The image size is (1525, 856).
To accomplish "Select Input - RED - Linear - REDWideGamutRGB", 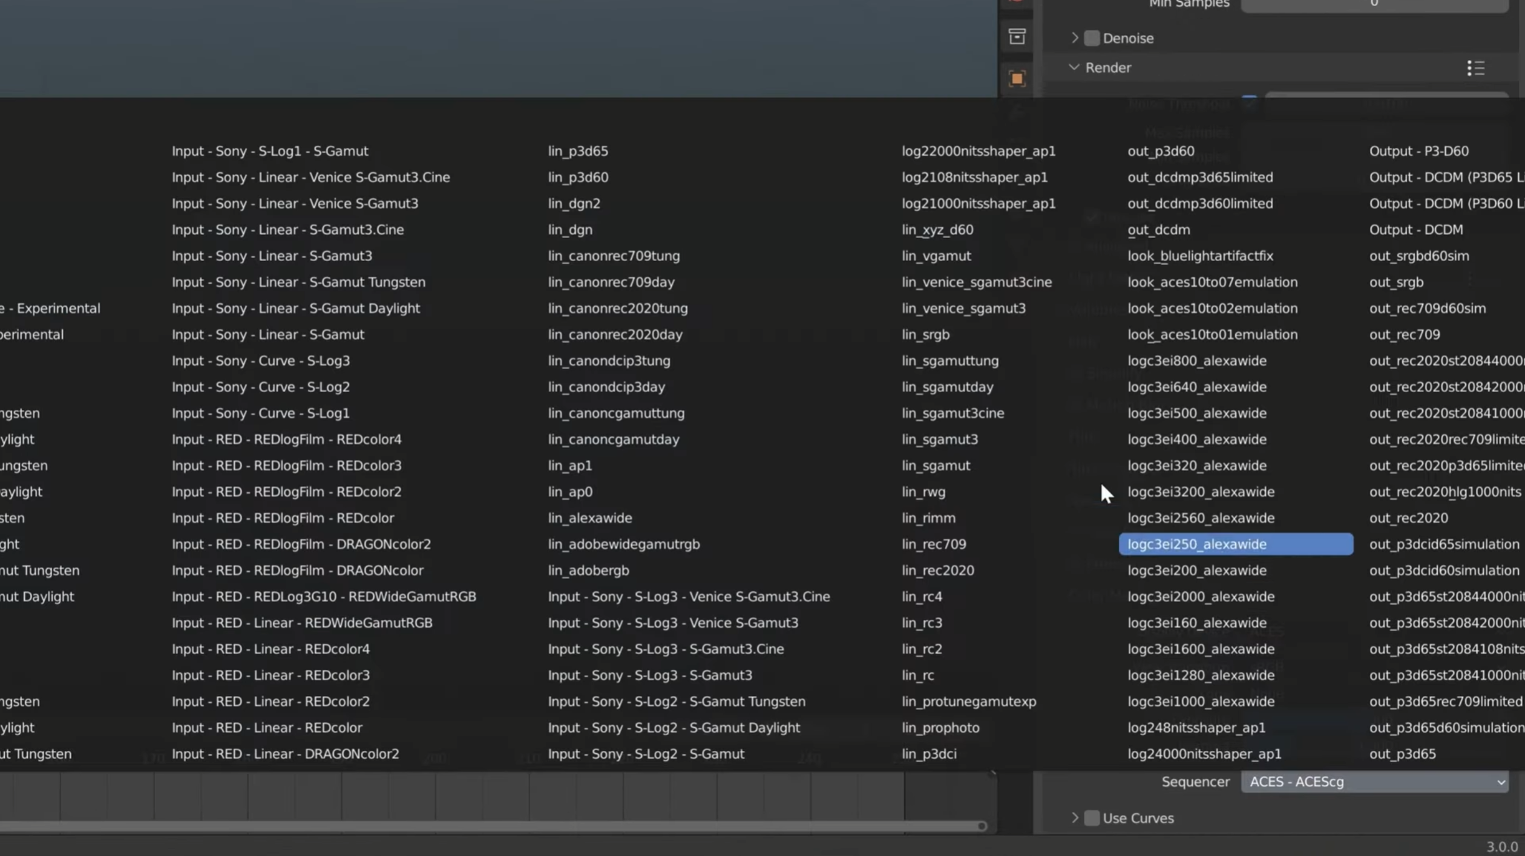I will pyautogui.click(x=301, y=623).
